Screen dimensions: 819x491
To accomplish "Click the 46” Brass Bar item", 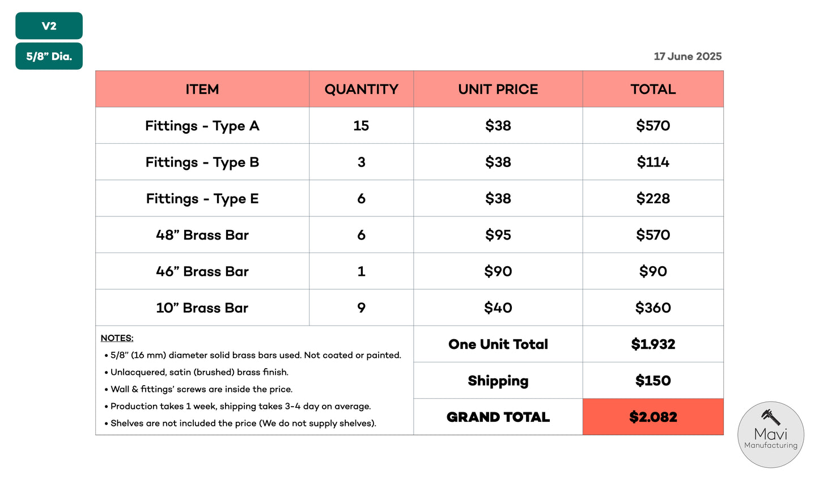I will coord(202,271).
